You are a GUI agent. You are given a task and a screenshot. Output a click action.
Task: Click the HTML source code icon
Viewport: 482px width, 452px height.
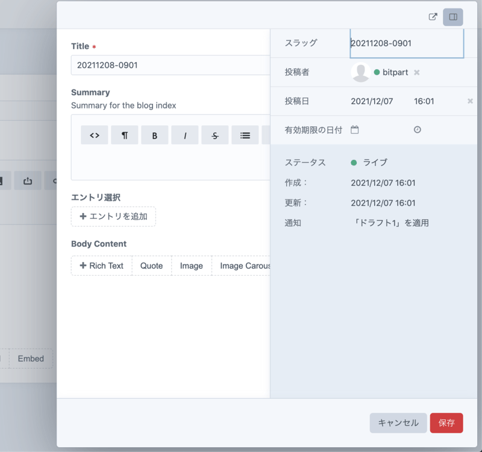(x=95, y=135)
